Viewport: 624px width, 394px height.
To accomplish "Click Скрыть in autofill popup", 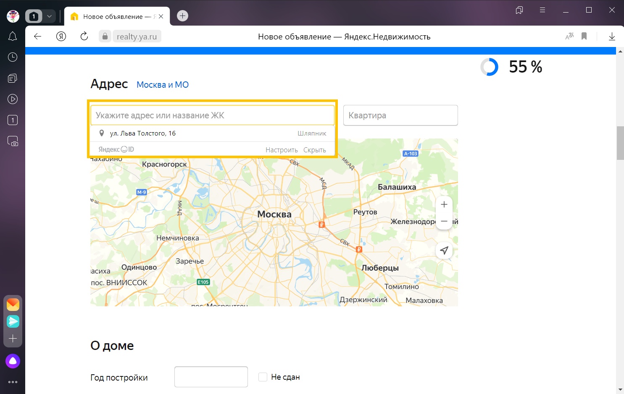I will pyautogui.click(x=315, y=150).
